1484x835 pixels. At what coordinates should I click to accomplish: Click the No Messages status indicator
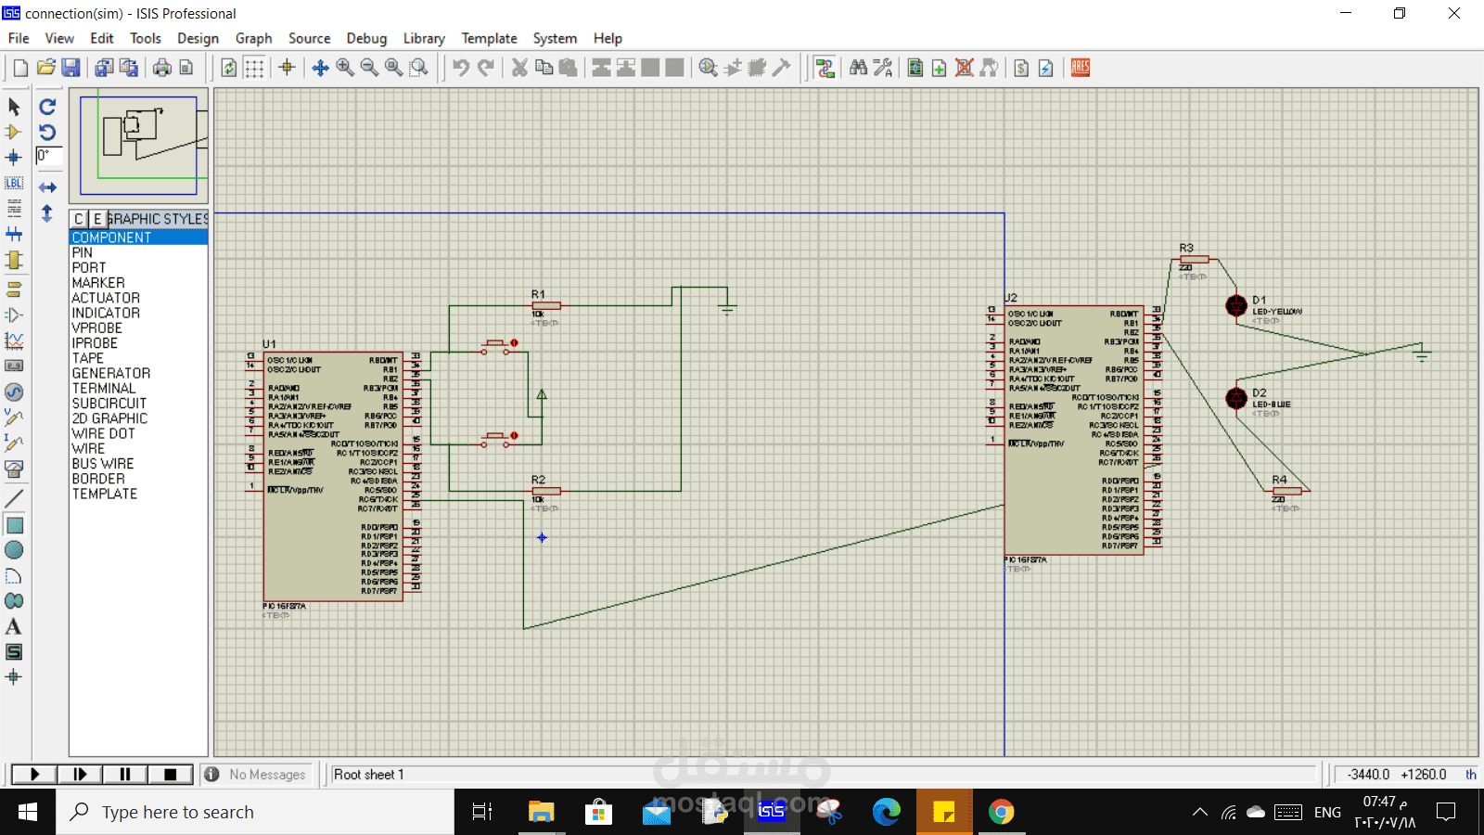pos(257,774)
